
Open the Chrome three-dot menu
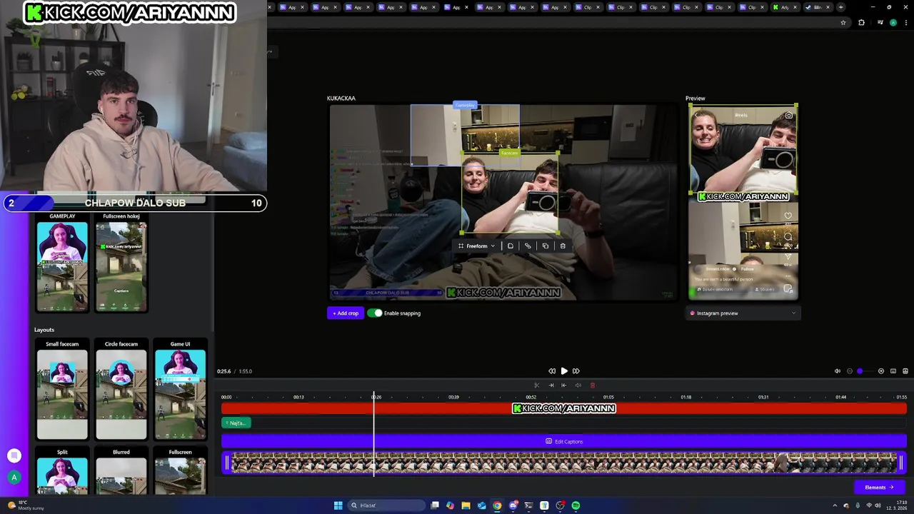pos(905,23)
